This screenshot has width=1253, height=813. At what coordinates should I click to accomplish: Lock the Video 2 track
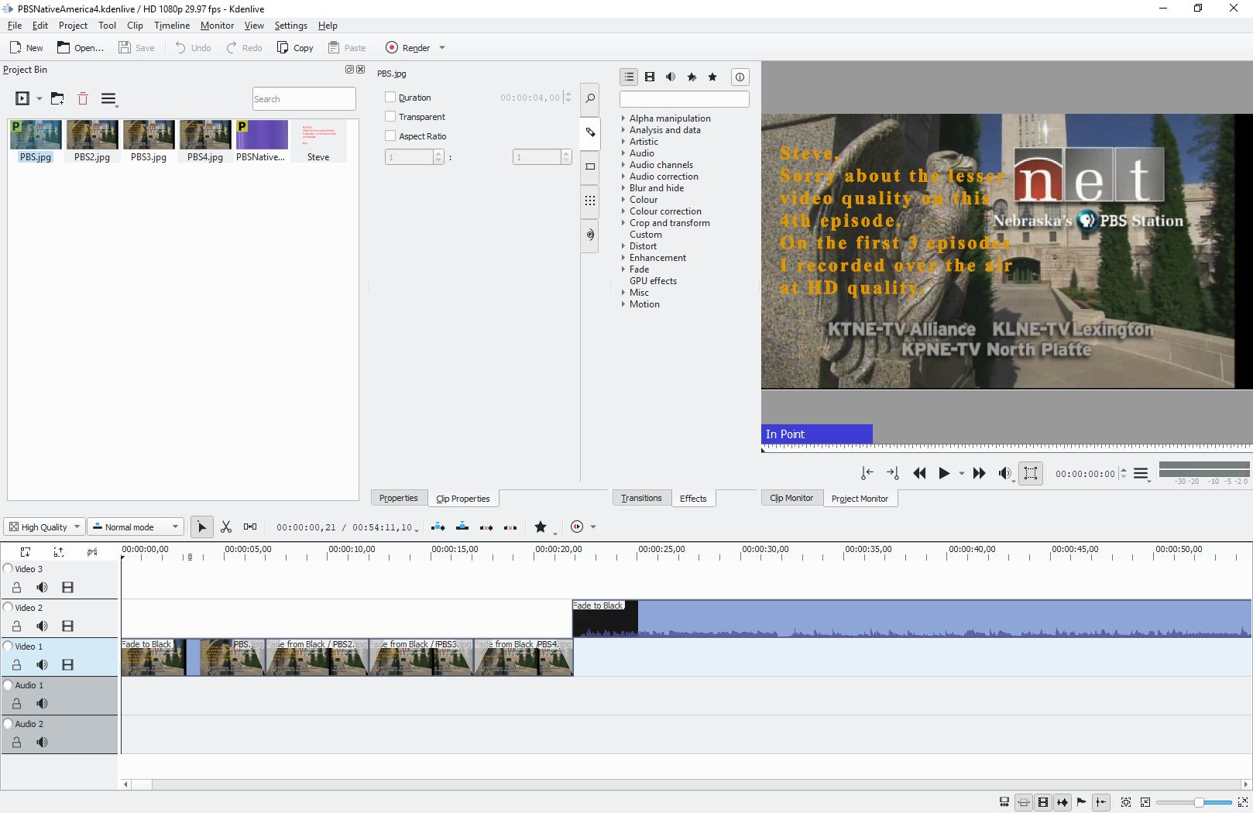tap(16, 626)
